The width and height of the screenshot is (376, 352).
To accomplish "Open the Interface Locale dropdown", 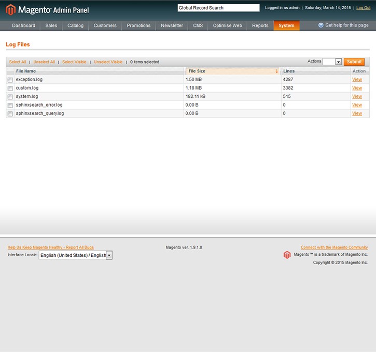I will [x=76, y=255].
